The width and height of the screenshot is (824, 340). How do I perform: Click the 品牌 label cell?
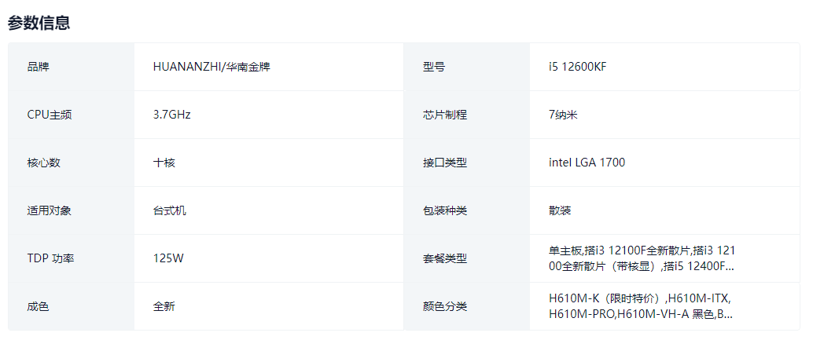click(x=38, y=67)
